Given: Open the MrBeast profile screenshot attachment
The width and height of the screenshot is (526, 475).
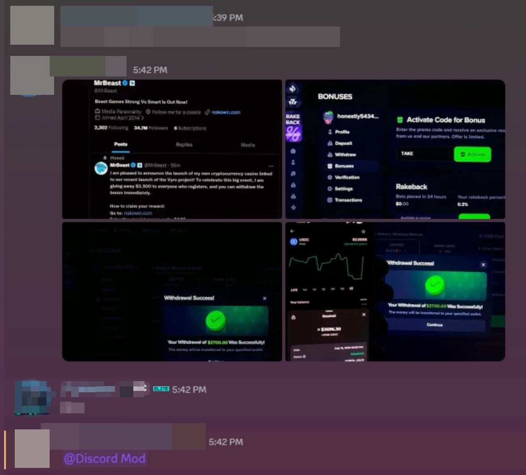Looking at the screenshot, I should [172, 149].
